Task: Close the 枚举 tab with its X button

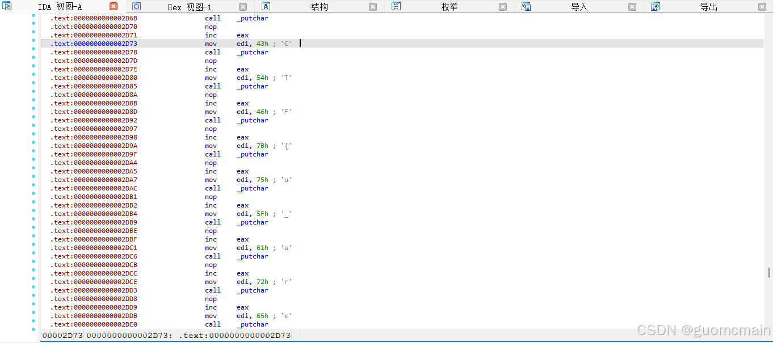Action: (503, 7)
